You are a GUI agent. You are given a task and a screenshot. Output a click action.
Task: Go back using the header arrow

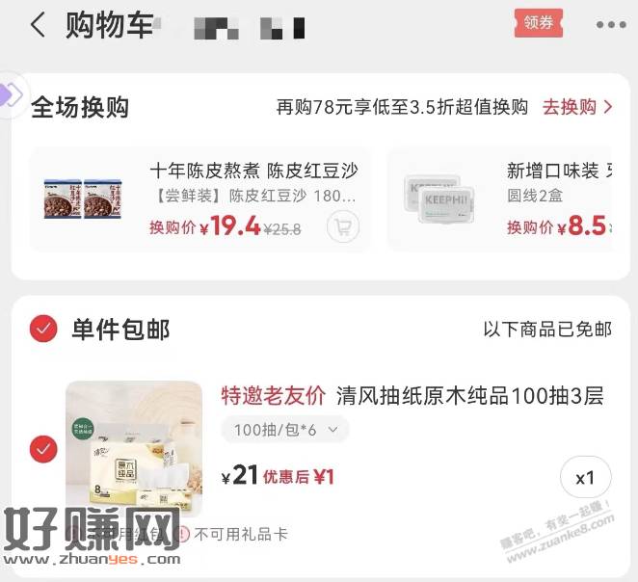click(x=38, y=25)
